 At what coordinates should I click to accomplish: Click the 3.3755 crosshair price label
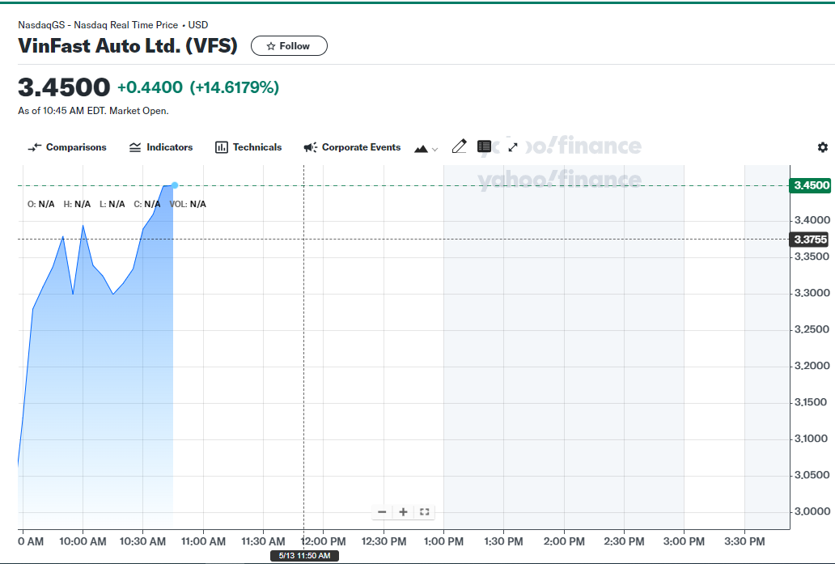coord(809,240)
